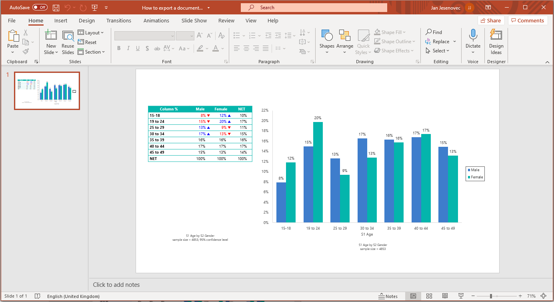The image size is (554, 302).
Task: Click the Reuse Slides icon
Action: pyautogui.click(x=68, y=36)
